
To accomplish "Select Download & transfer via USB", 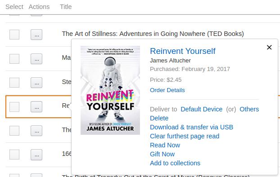I will coord(191,127).
